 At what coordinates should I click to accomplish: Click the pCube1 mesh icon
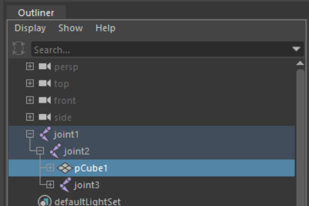tap(65, 168)
